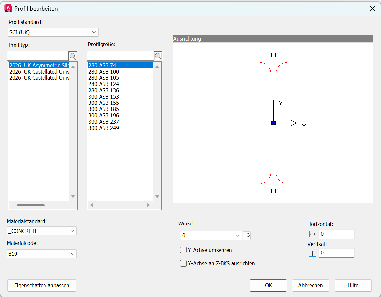
Task: Click the Horizontal offset input field
Action: [x=336, y=234]
